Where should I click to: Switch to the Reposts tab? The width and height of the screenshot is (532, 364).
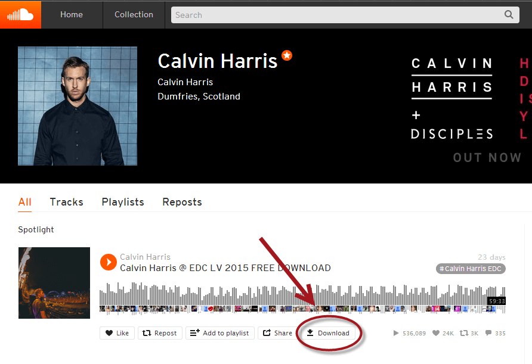(182, 202)
